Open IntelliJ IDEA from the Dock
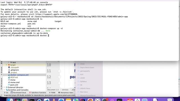The height and width of the screenshot is (101, 180). click(x=83, y=100)
